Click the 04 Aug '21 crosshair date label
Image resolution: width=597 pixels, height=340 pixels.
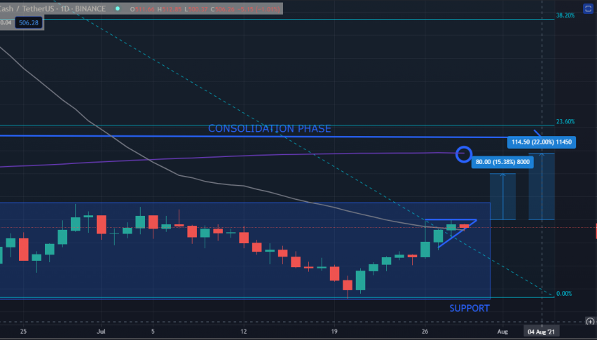coord(541,332)
